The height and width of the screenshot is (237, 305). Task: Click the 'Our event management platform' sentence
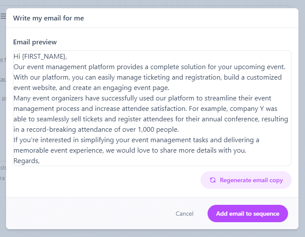(149, 67)
